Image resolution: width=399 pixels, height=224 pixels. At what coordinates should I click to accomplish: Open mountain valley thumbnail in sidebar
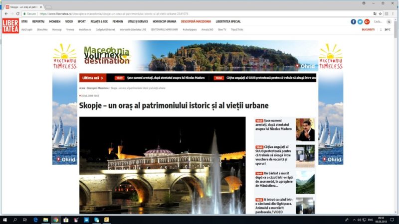(x=305, y=183)
